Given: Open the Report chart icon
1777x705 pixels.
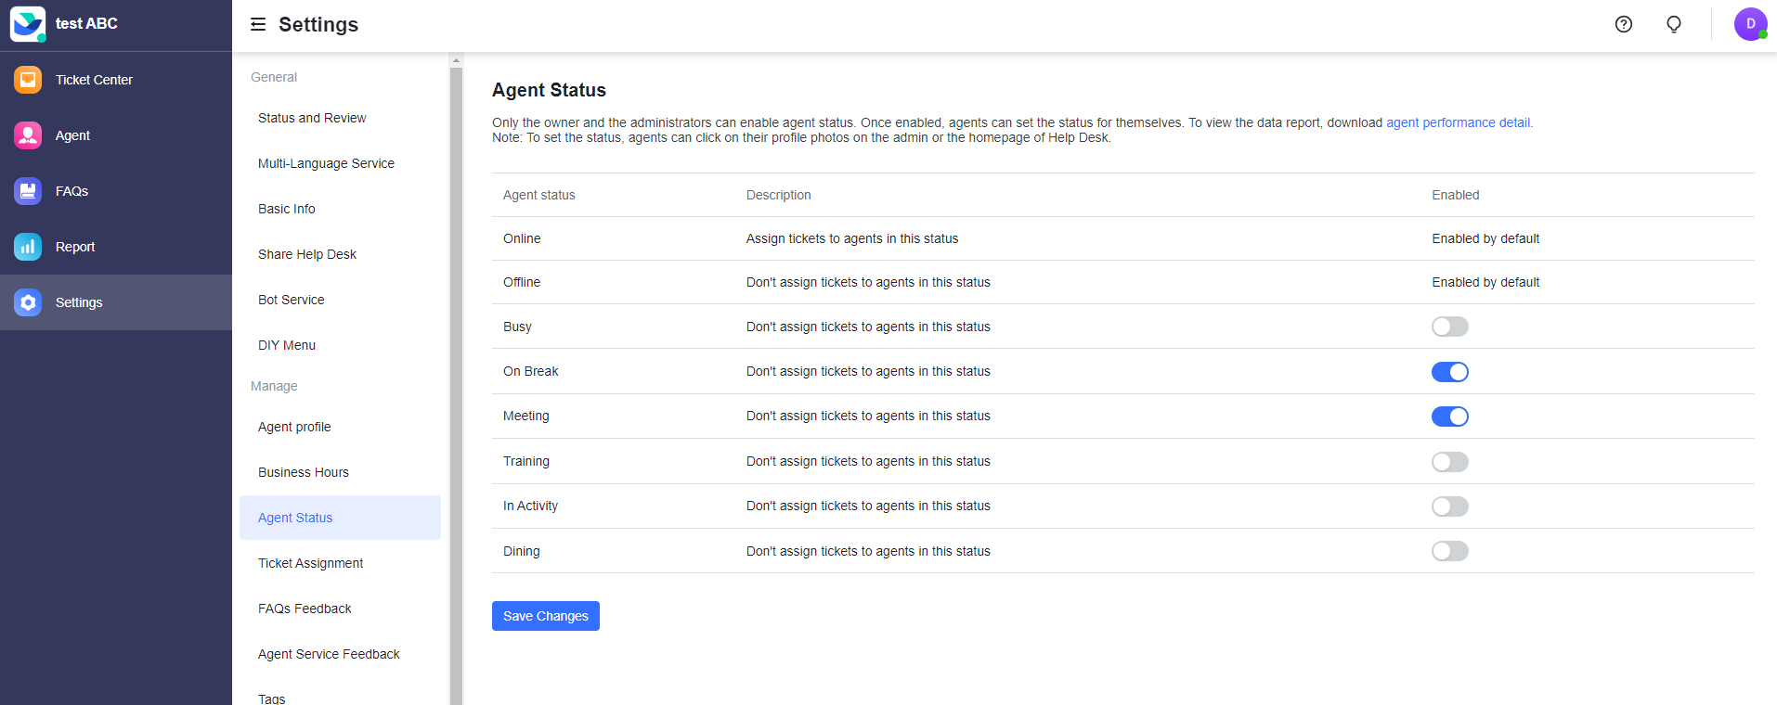Looking at the screenshot, I should point(28,247).
